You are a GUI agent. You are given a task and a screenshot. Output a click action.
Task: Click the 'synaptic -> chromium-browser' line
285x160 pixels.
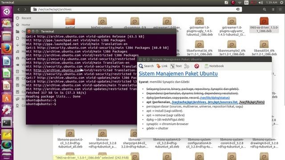167,124
